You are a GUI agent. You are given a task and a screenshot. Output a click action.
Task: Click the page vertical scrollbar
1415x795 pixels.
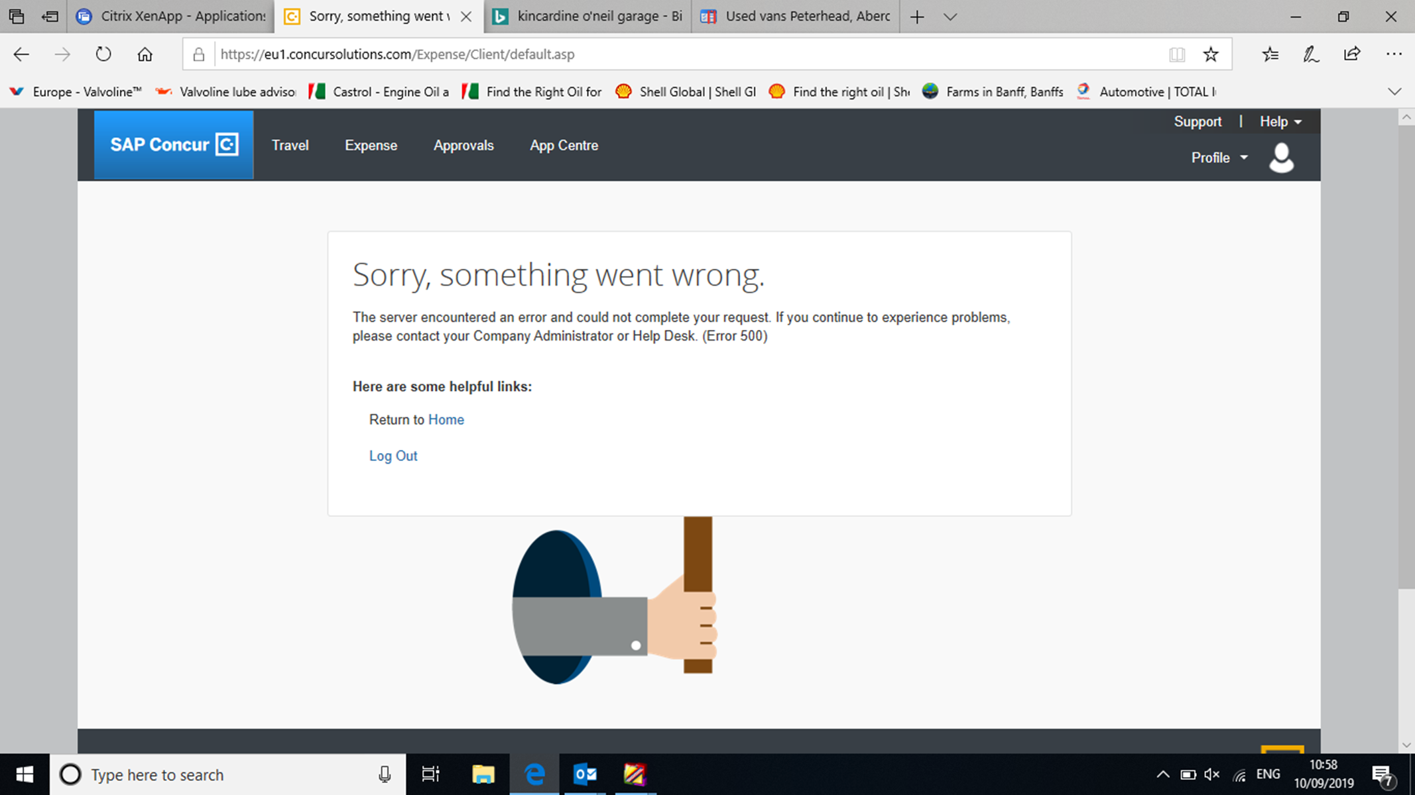[1406, 358]
